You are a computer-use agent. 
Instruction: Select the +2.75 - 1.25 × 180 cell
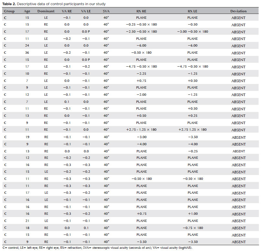click(141, 130)
